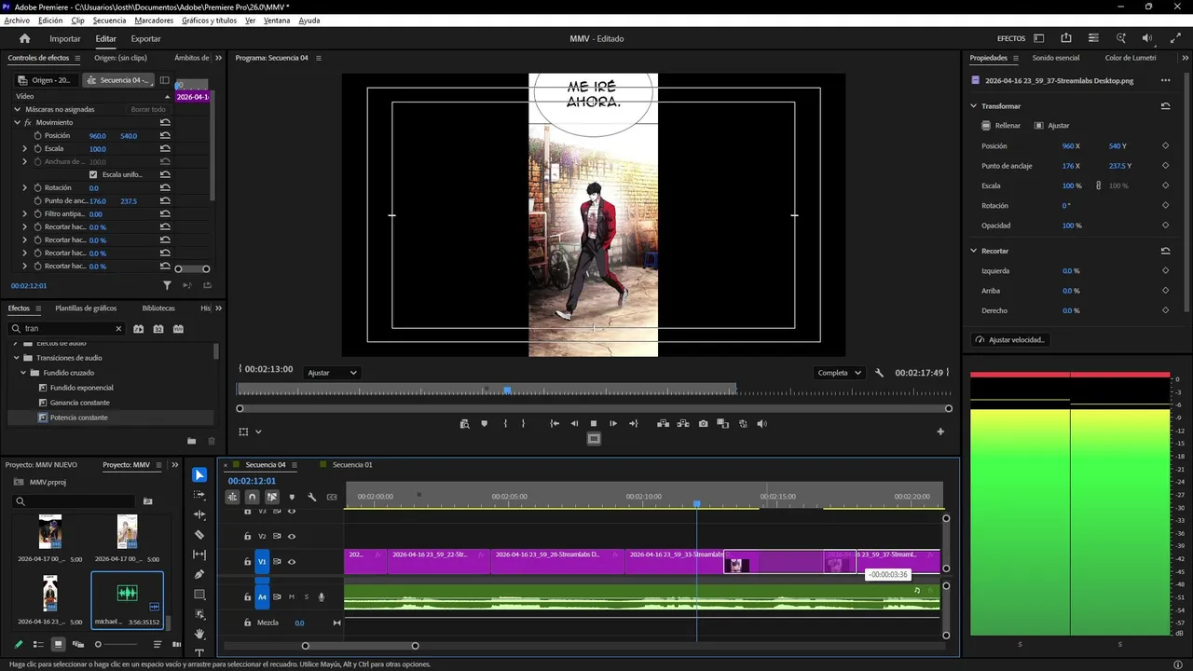1193x671 pixels.
Task: Pick the Pen tool
Action: (x=199, y=574)
